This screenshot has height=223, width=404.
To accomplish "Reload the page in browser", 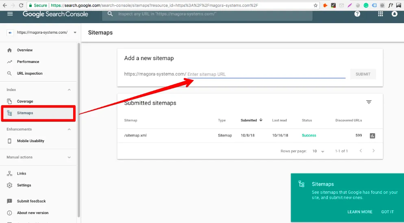I will (x=21, y=5).
